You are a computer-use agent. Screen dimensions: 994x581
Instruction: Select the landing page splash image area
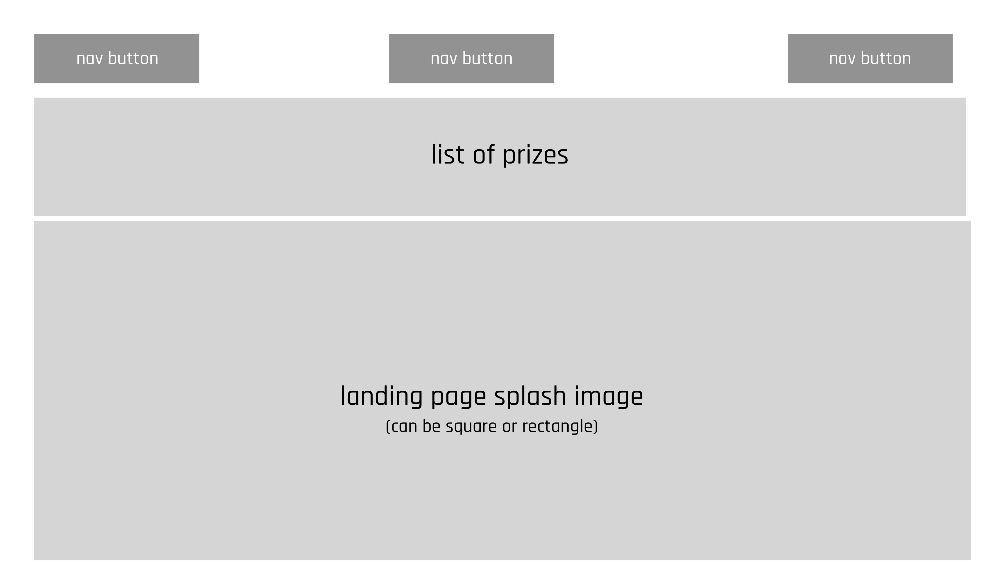tap(503, 391)
